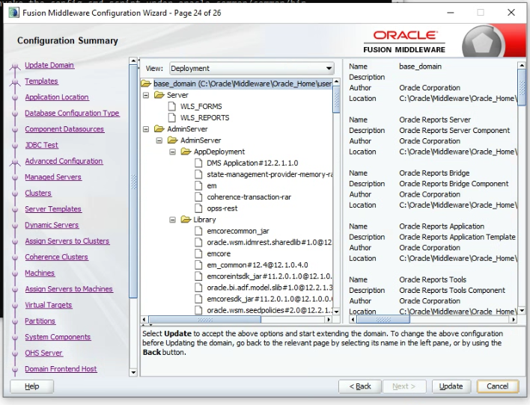Click the state-management-provider-memory file icon
The width and height of the screenshot is (530, 405).
coord(198,175)
